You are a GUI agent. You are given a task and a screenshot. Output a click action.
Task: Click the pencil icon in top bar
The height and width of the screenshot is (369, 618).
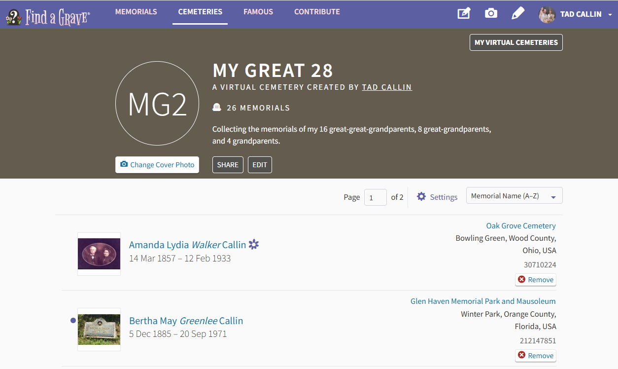coord(518,14)
